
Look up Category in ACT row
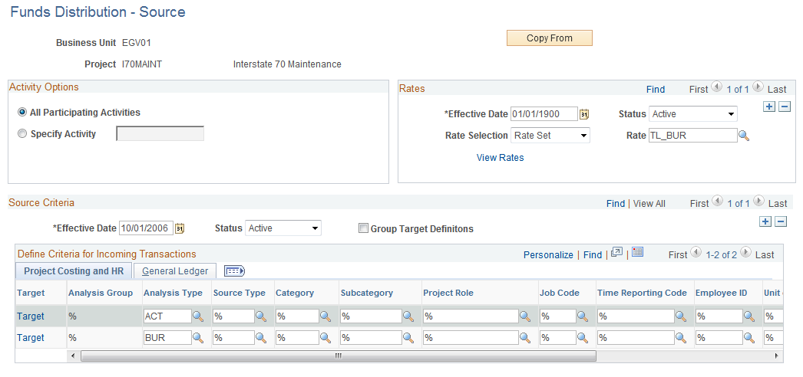(325, 316)
